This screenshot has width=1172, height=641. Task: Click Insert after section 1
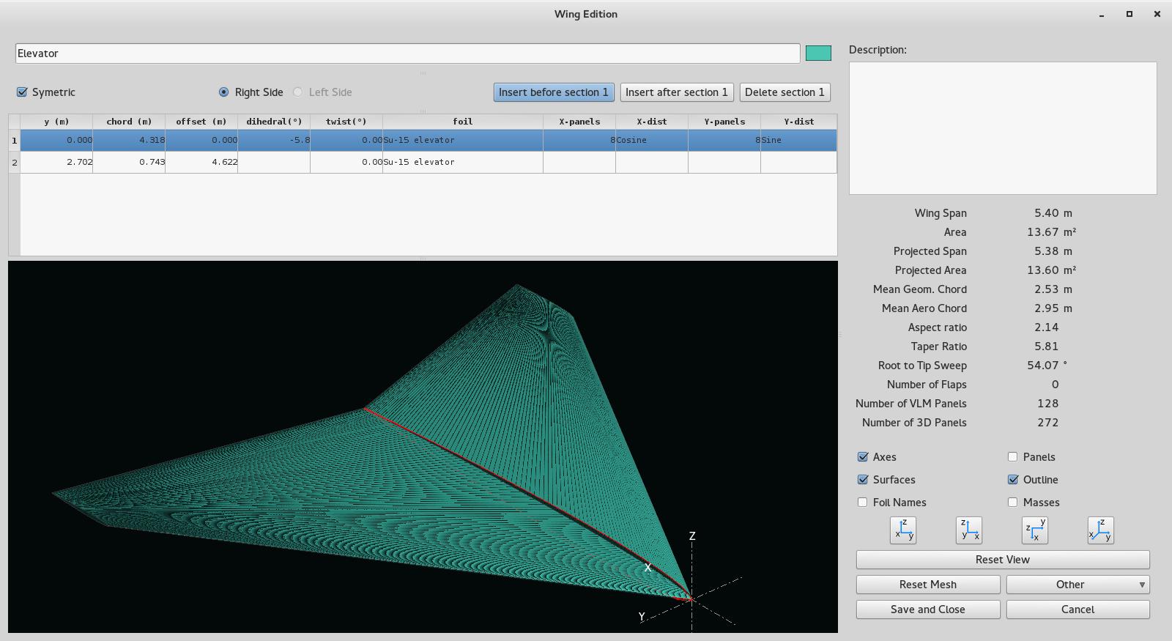677,92
